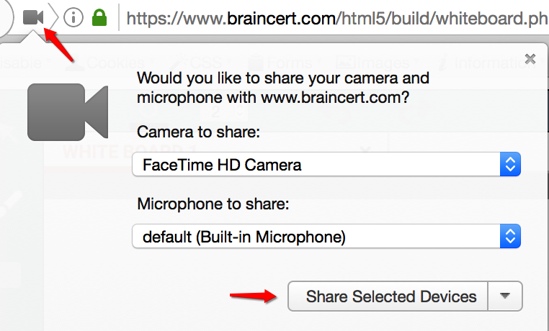
Task: Close the camera sharing popup
Action: pos(530,59)
